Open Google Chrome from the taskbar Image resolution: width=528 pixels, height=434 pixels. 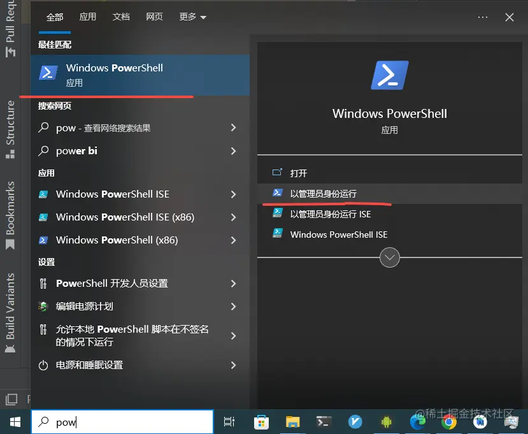tap(449, 422)
